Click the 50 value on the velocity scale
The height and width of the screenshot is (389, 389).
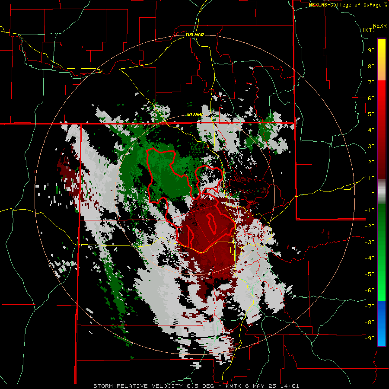click(x=371, y=115)
